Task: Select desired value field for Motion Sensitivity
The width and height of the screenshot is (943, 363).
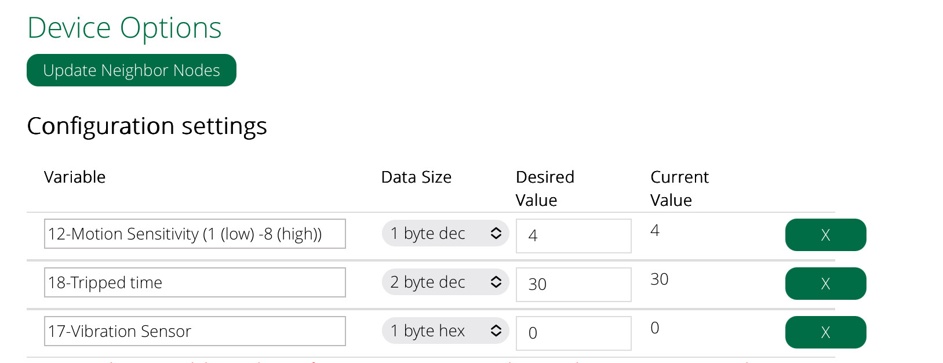Action: pos(573,235)
